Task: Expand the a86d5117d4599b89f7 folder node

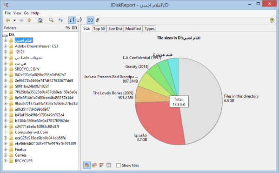Action: tap(5, 109)
